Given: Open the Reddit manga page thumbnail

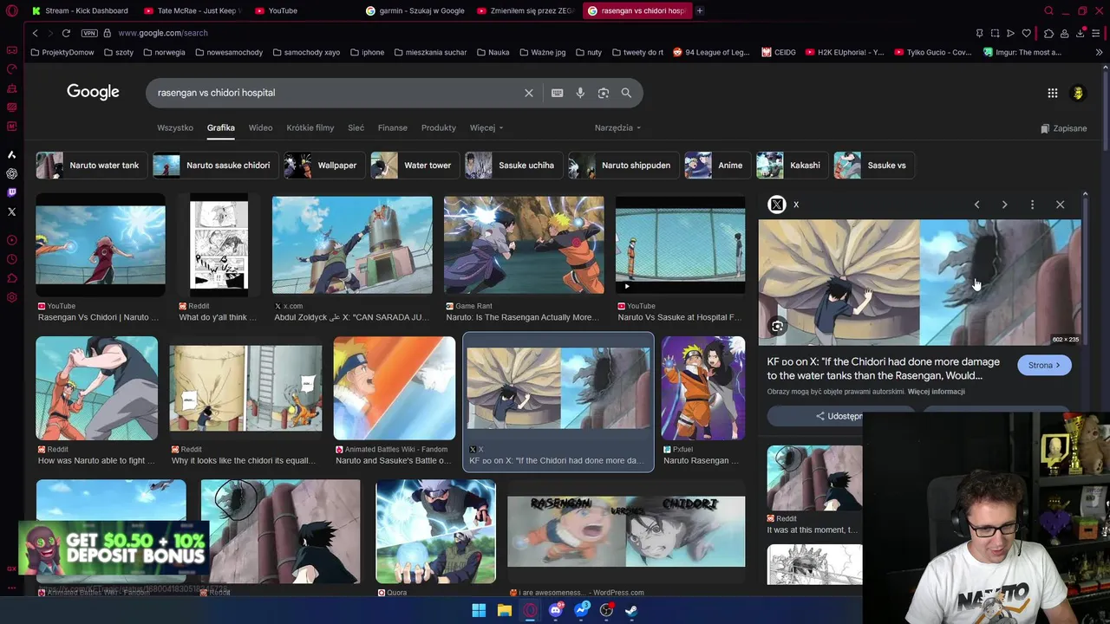Looking at the screenshot, I should point(219,245).
